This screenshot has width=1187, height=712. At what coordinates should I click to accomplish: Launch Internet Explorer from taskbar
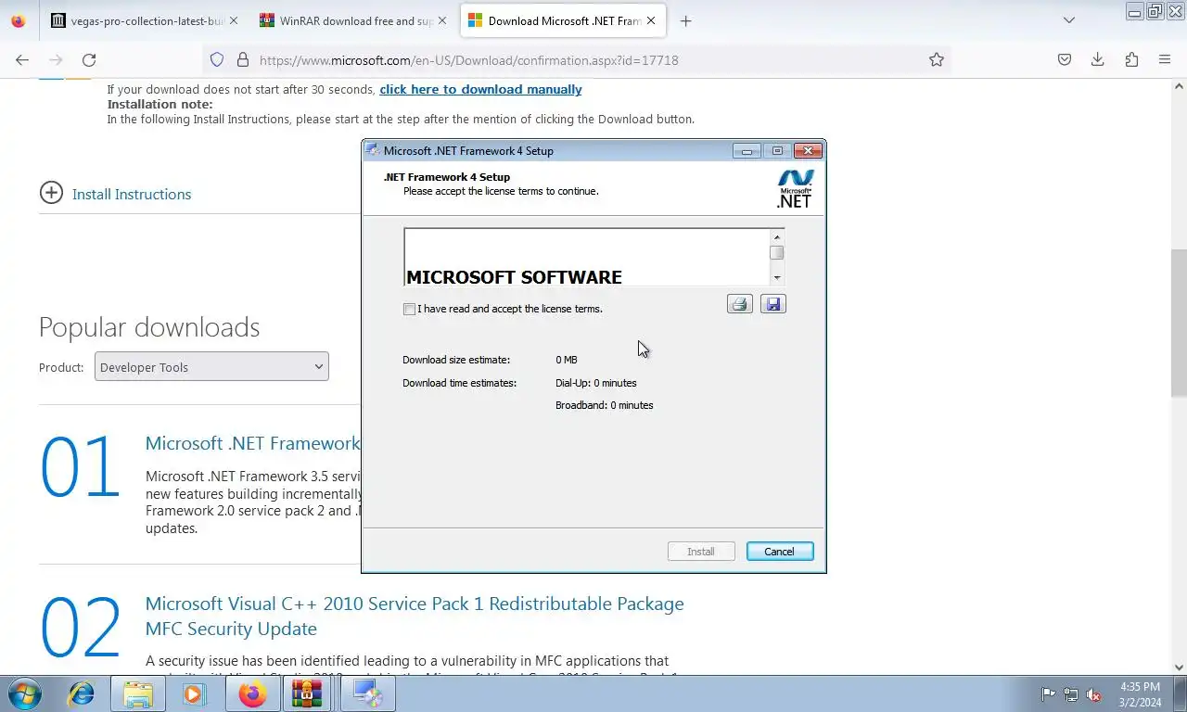coord(82,693)
